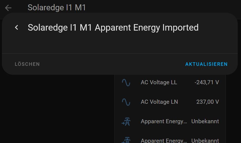
Task: Click the dialog's back chevron beside the title
Action: pyautogui.click(x=17, y=28)
